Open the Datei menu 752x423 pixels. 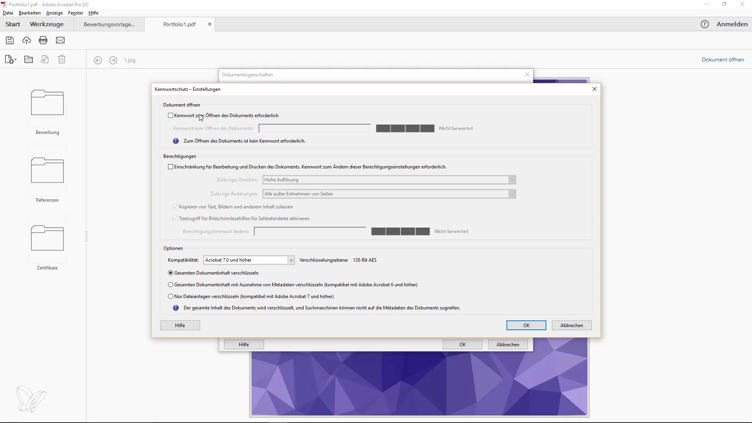8,13
